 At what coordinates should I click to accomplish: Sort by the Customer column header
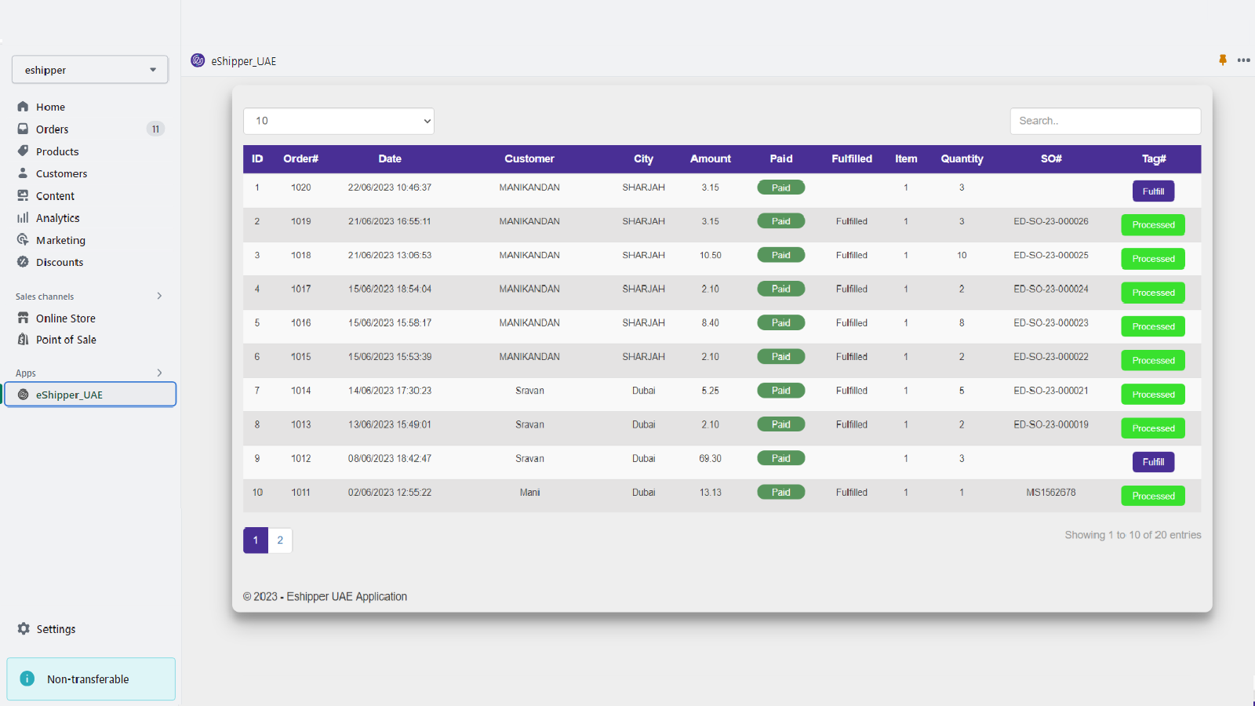(x=529, y=158)
